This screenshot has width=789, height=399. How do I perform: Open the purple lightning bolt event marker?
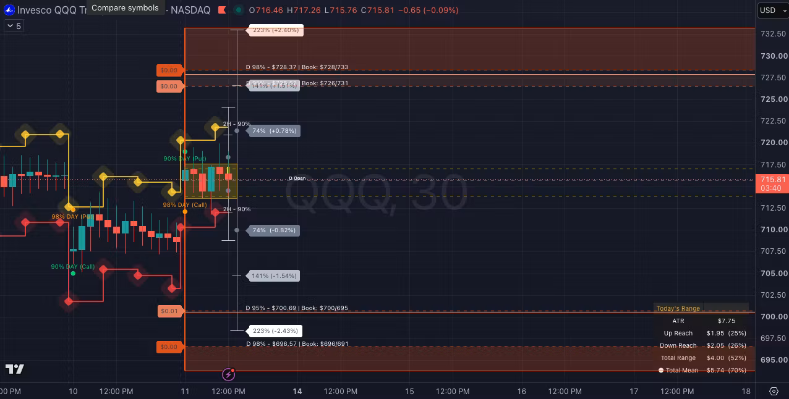pos(229,374)
